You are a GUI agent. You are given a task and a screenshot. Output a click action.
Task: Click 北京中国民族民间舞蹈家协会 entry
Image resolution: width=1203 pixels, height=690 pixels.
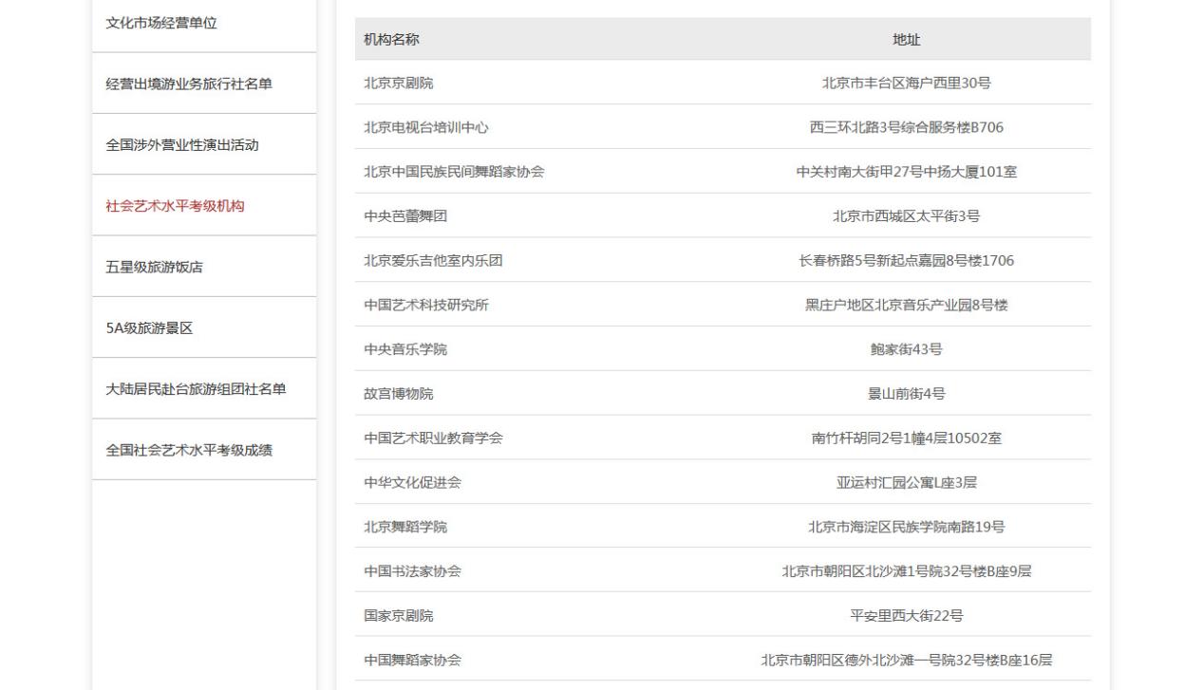coord(454,172)
